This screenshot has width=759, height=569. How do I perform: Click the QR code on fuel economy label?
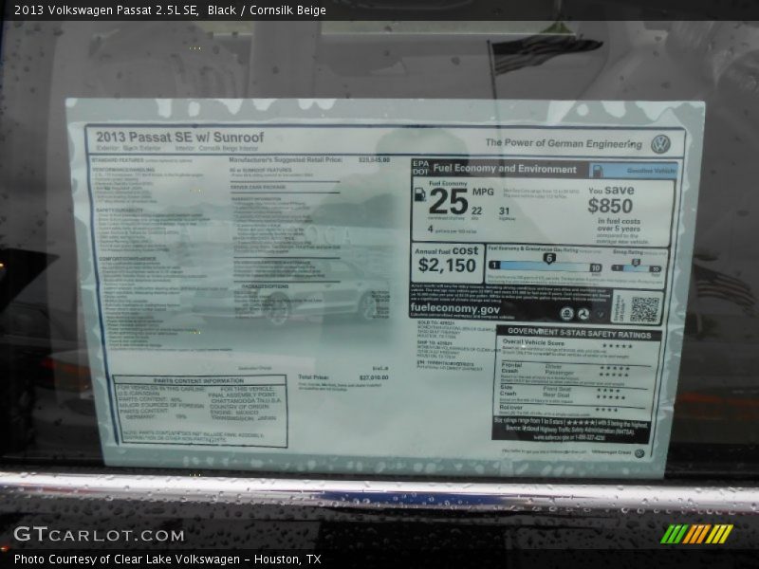[644, 309]
